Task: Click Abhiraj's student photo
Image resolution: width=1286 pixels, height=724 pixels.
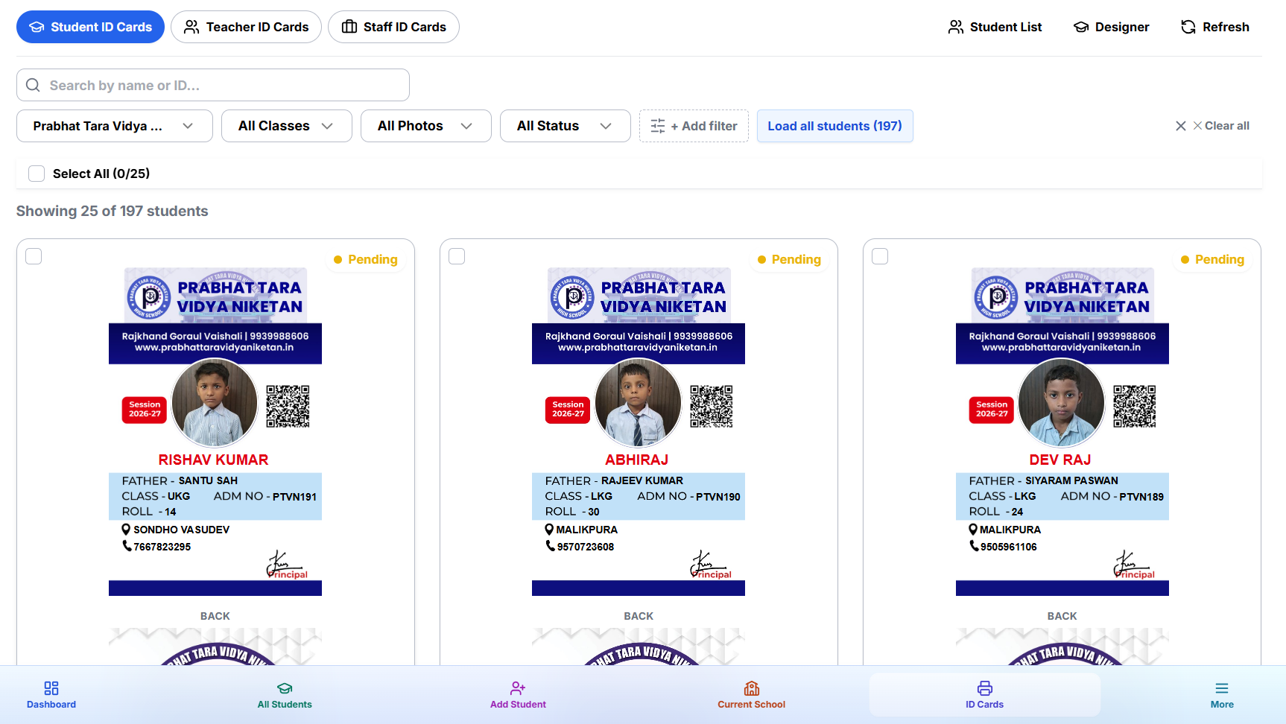Action: [x=638, y=403]
